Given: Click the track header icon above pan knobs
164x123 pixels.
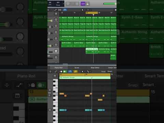Looking at the screenshot, I should coord(56,14).
